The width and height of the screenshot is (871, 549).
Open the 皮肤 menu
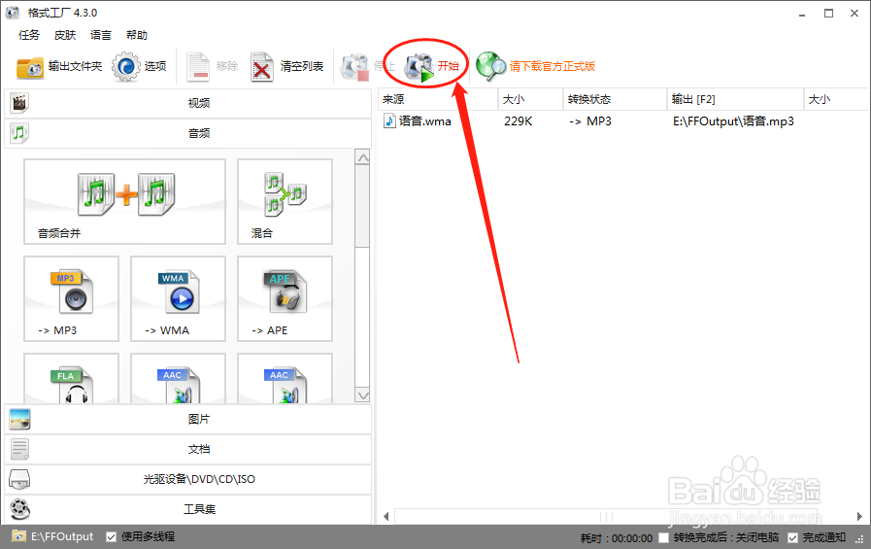(64, 35)
